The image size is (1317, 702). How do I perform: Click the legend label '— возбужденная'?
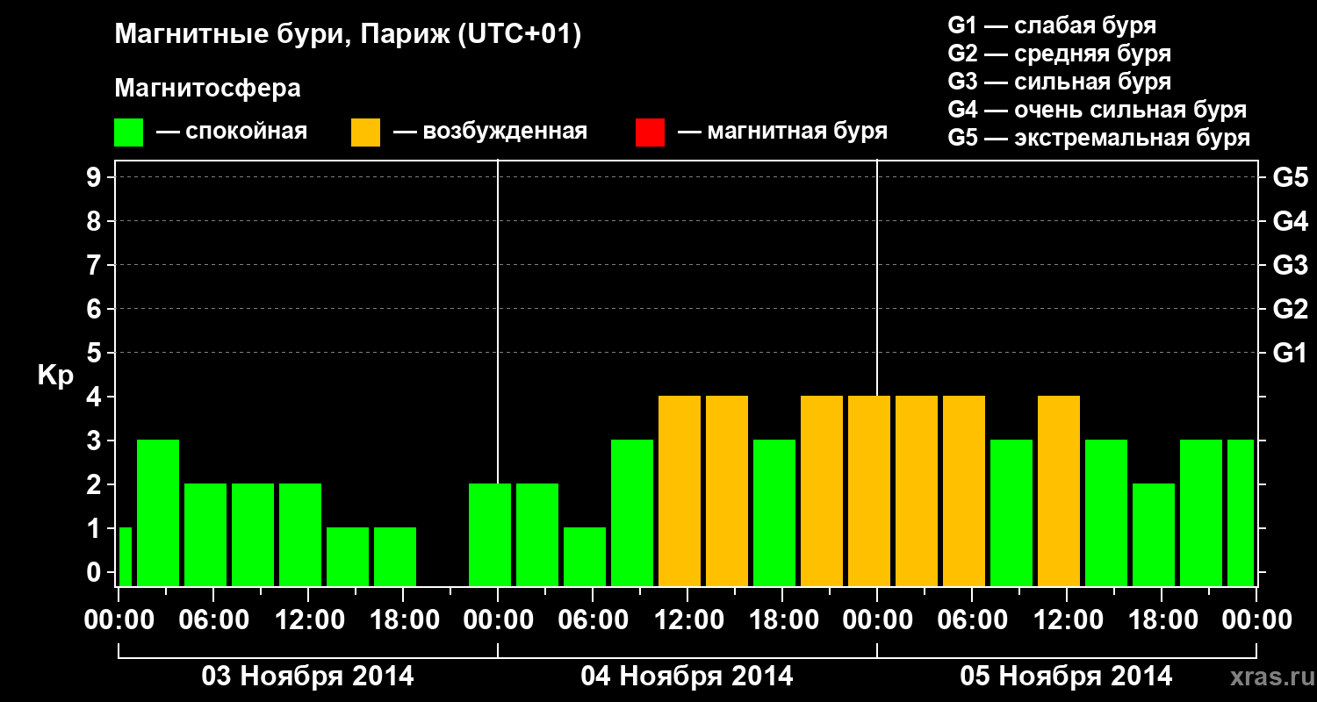[x=490, y=133]
